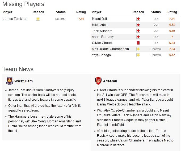This screenshot has width=181, height=151.
Task: Click James Tomkins' 7.51 rating
Action: tap(81, 19)
